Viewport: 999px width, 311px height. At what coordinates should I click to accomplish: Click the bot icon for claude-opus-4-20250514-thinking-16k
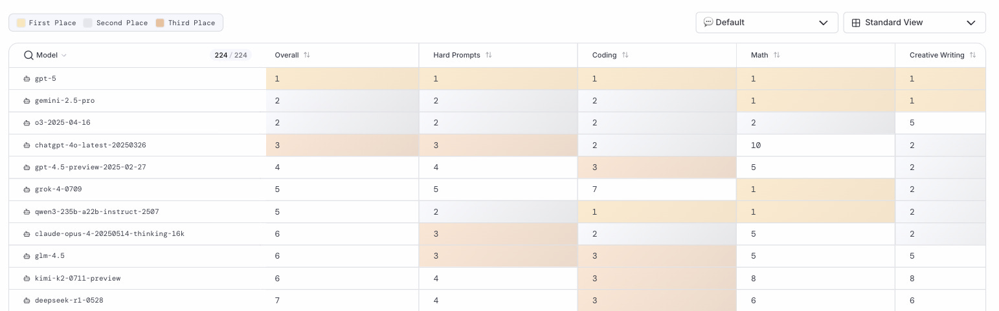point(27,234)
